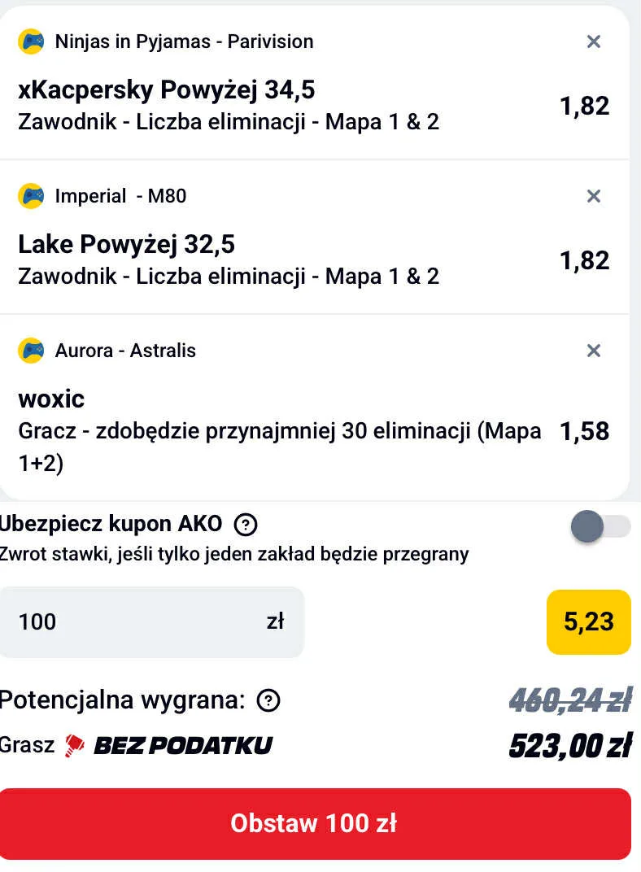Remove the xKacpersky bet from the coupon
The width and height of the screenshot is (641, 872).
(x=594, y=41)
